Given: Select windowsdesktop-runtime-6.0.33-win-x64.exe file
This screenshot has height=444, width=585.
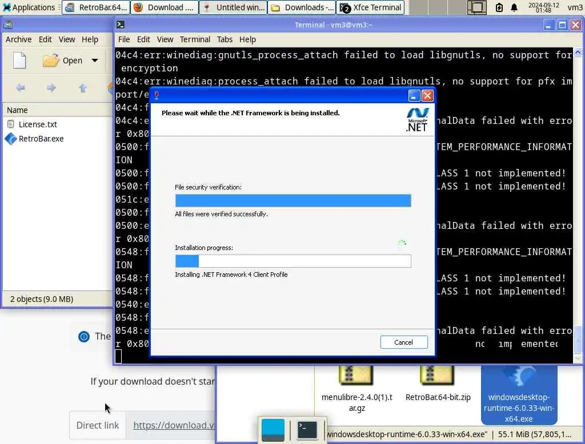Looking at the screenshot, I should pyautogui.click(x=519, y=395).
